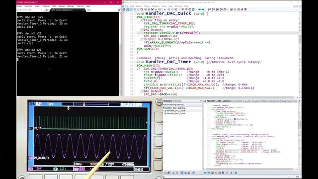Open the Window menu in Source Insight

click(x=178, y=6)
